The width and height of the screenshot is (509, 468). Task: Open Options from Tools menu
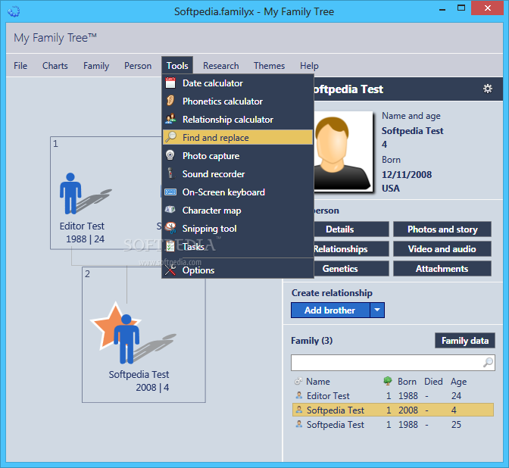tap(238, 270)
